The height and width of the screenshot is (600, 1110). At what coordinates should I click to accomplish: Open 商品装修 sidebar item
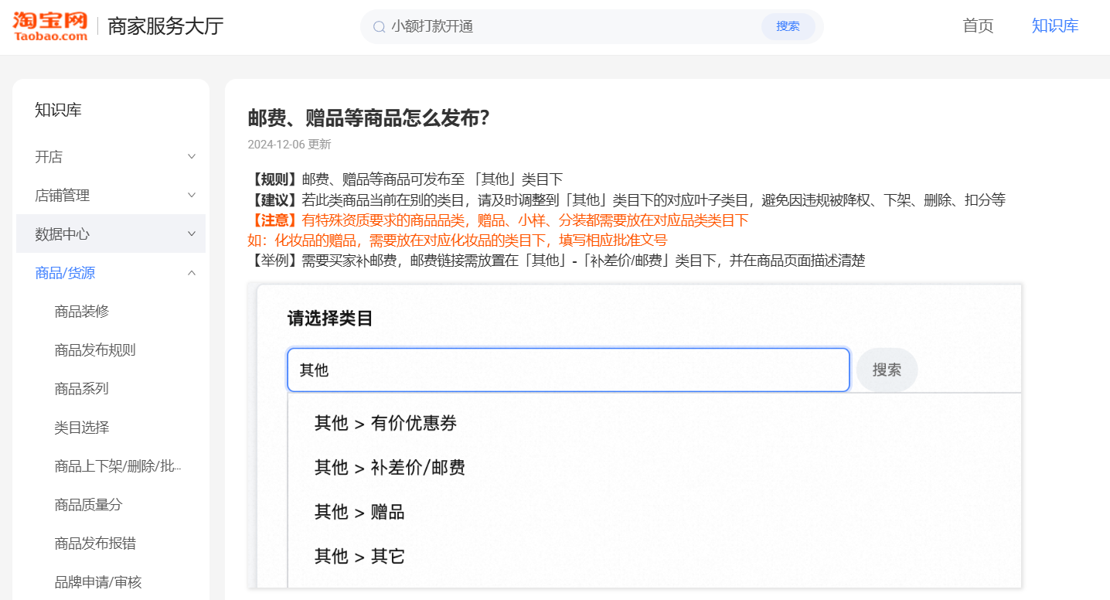[82, 312]
